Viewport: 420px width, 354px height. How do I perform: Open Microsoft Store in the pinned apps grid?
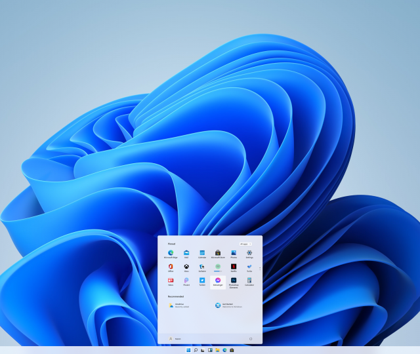click(x=218, y=253)
